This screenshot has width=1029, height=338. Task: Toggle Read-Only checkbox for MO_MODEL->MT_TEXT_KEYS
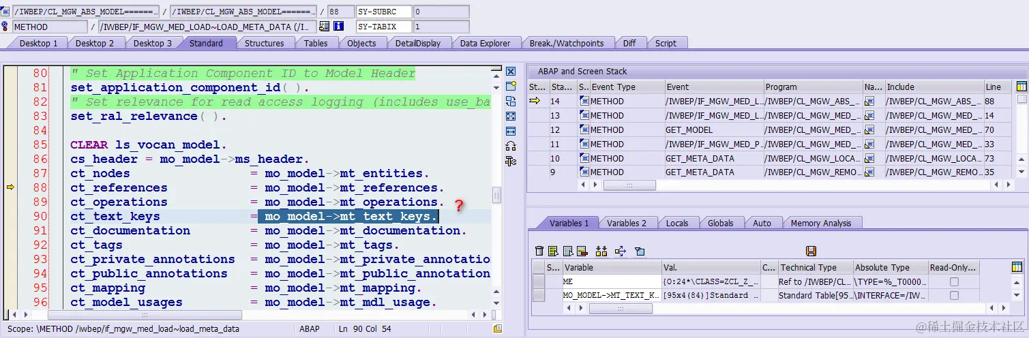coord(954,296)
